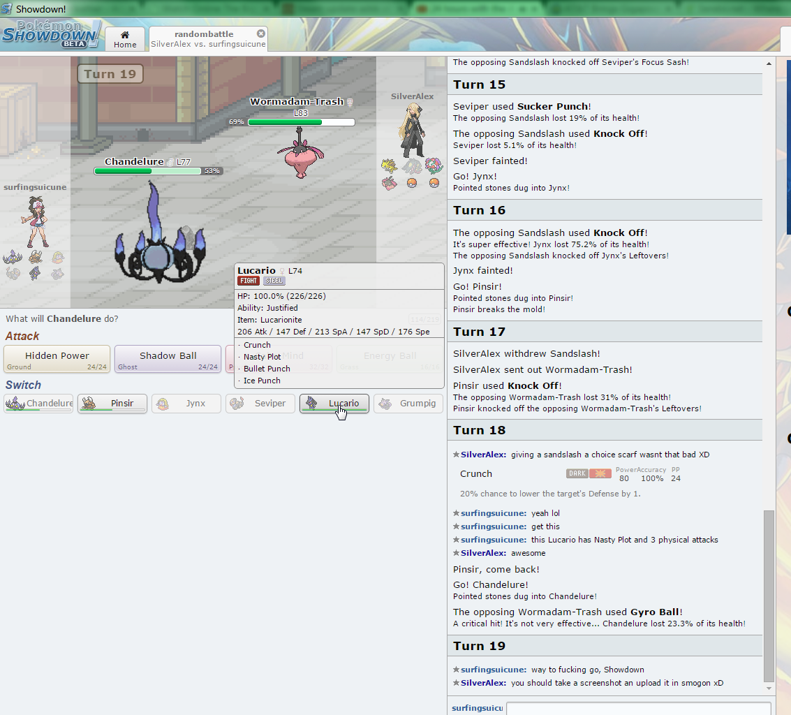Viewport: 791px width, 715px height.
Task: Select the Hidden Power move
Action: pyautogui.click(x=57, y=360)
